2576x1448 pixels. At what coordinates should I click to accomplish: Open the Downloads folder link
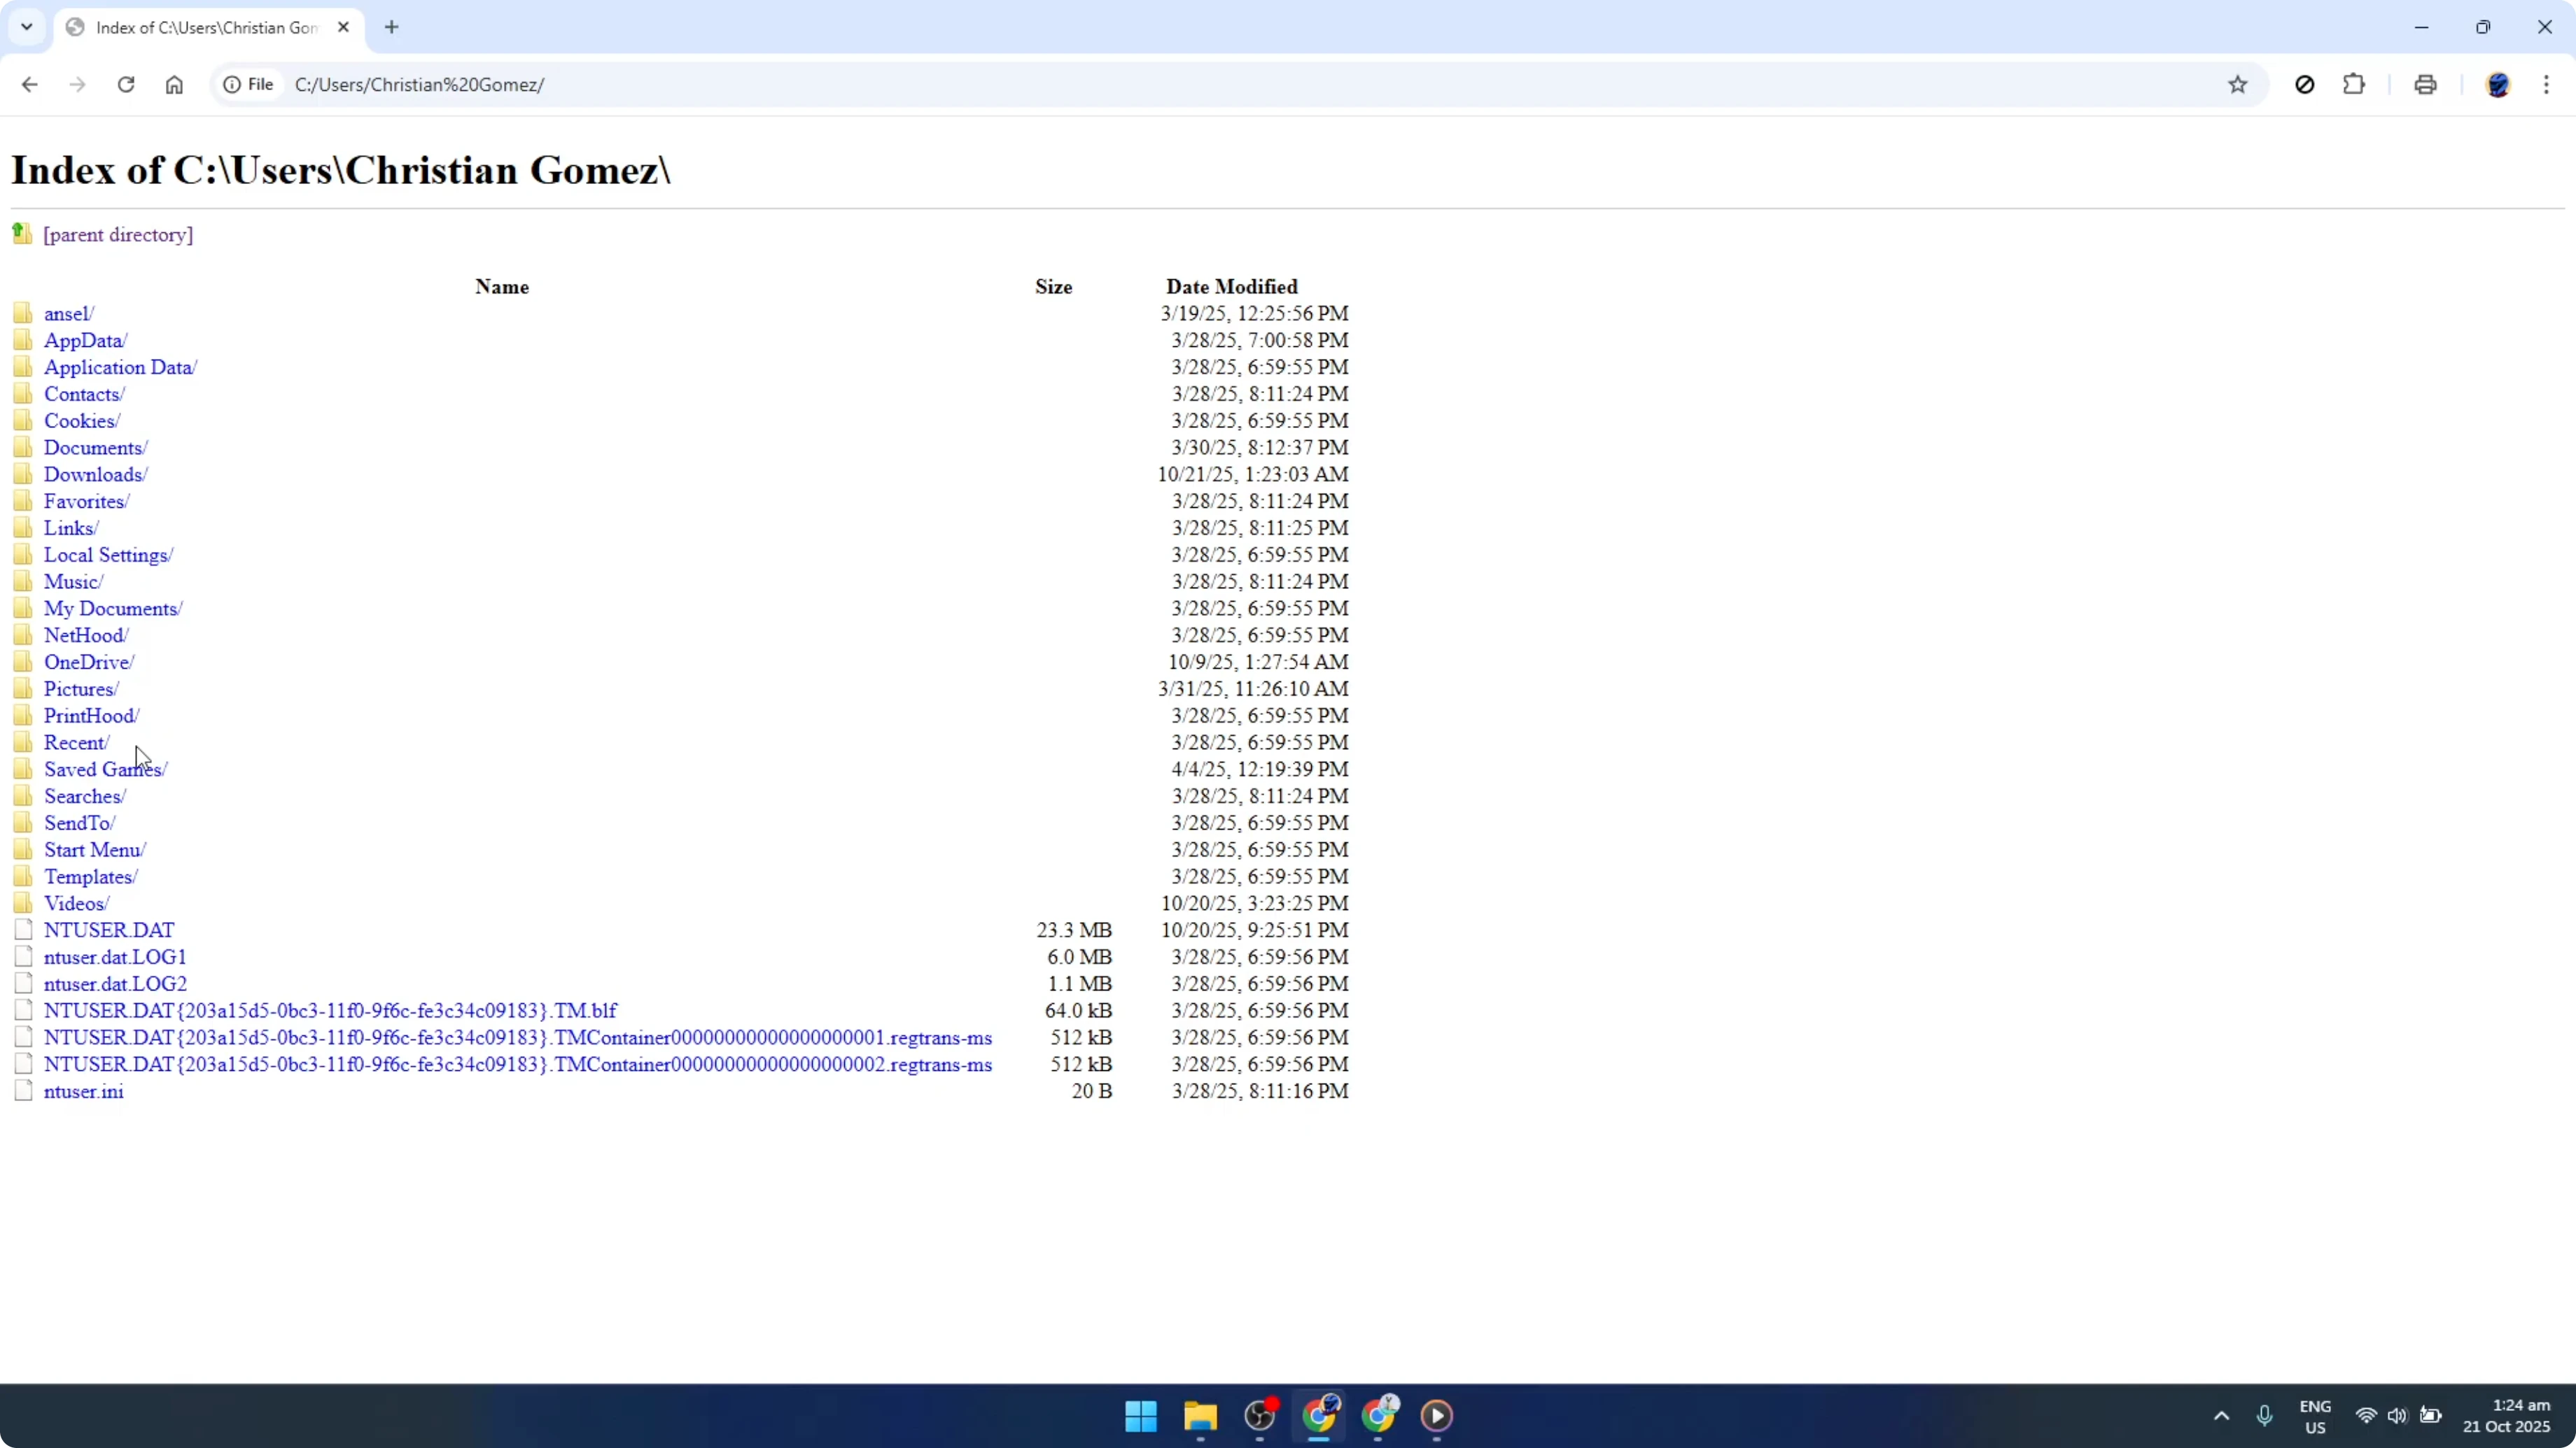(x=96, y=474)
